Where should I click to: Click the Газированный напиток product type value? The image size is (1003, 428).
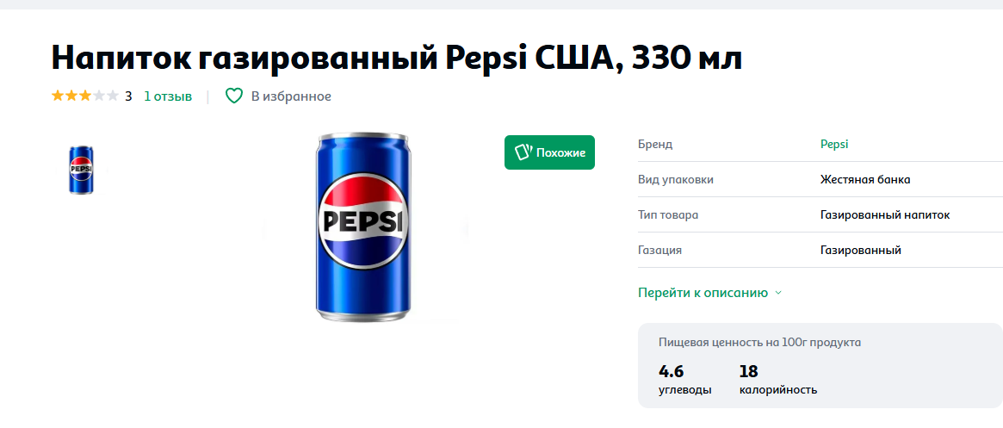(x=885, y=214)
